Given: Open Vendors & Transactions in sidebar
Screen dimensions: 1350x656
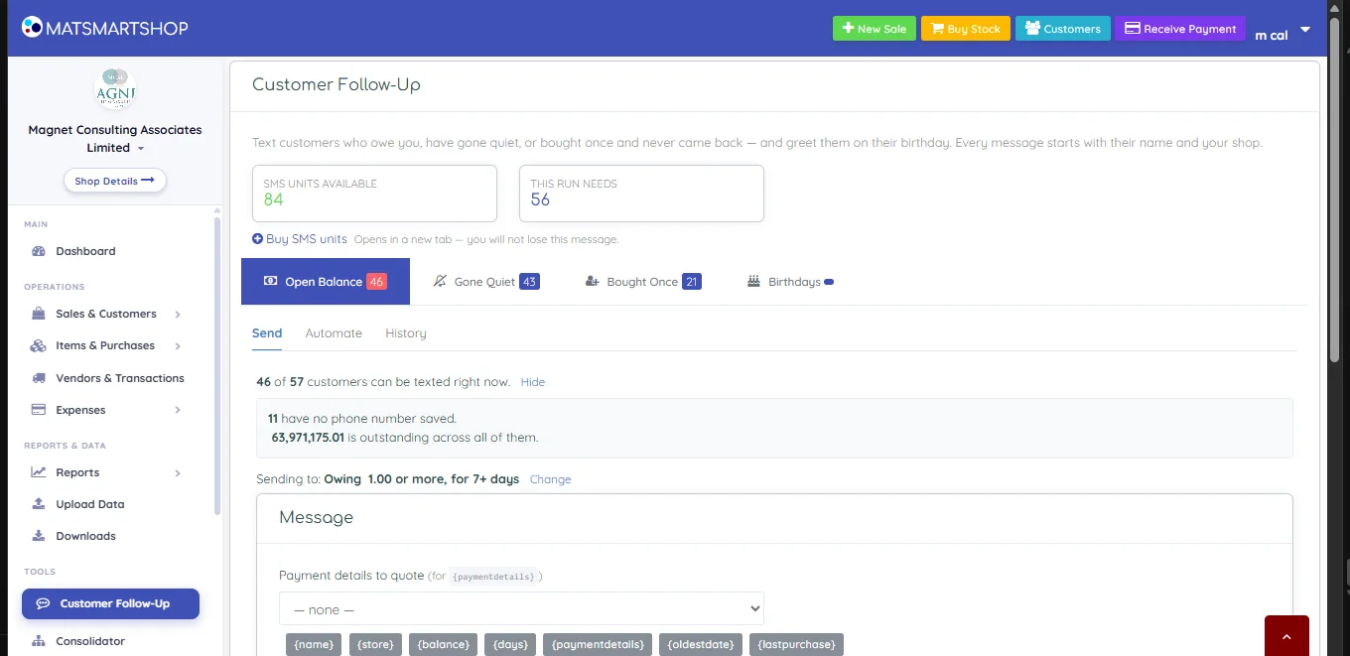Looking at the screenshot, I should [x=118, y=378].
